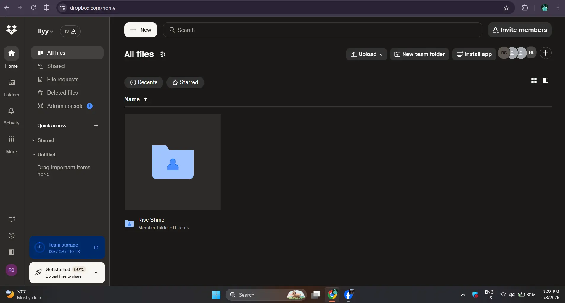Click the volume speaker tray icon
The width and height of the screenshot is (565, 303).
coord(512,295)
